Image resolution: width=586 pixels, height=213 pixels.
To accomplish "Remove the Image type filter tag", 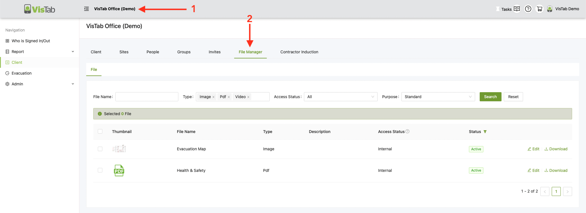I will point(213,97).
